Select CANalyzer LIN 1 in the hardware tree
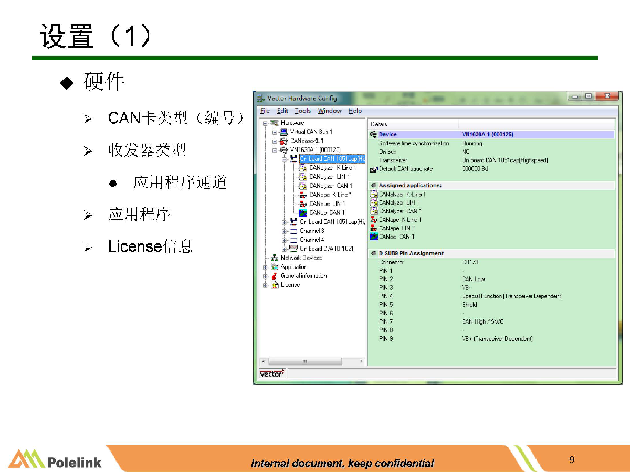The height and width of the screenshot is (472, 630). coord(329,177)
